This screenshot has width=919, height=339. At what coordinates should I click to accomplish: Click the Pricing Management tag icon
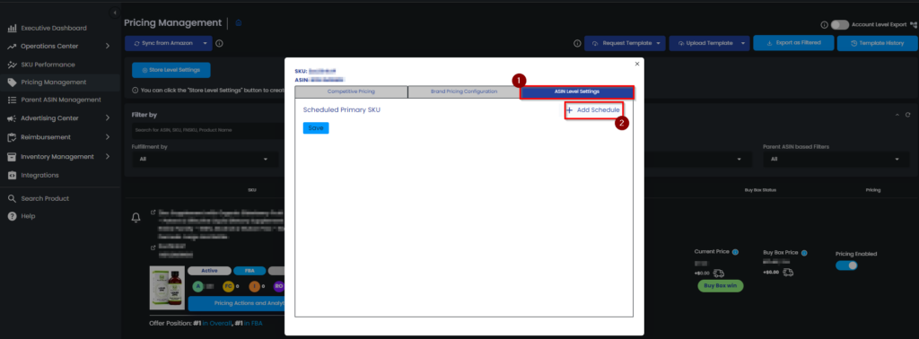coord(12,83)
